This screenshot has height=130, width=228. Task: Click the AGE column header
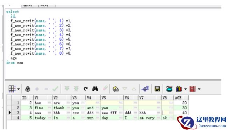tap(181, 98)
